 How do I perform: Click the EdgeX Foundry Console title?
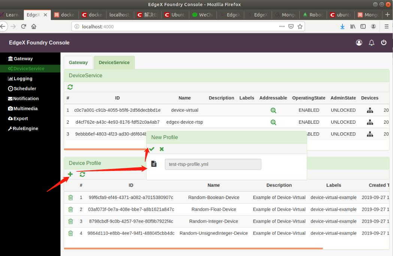click(x=39, y=43)
